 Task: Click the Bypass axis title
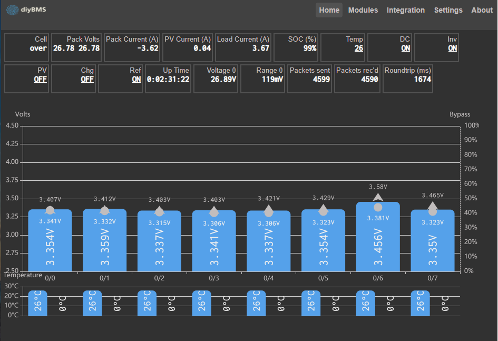click(460, 114)
